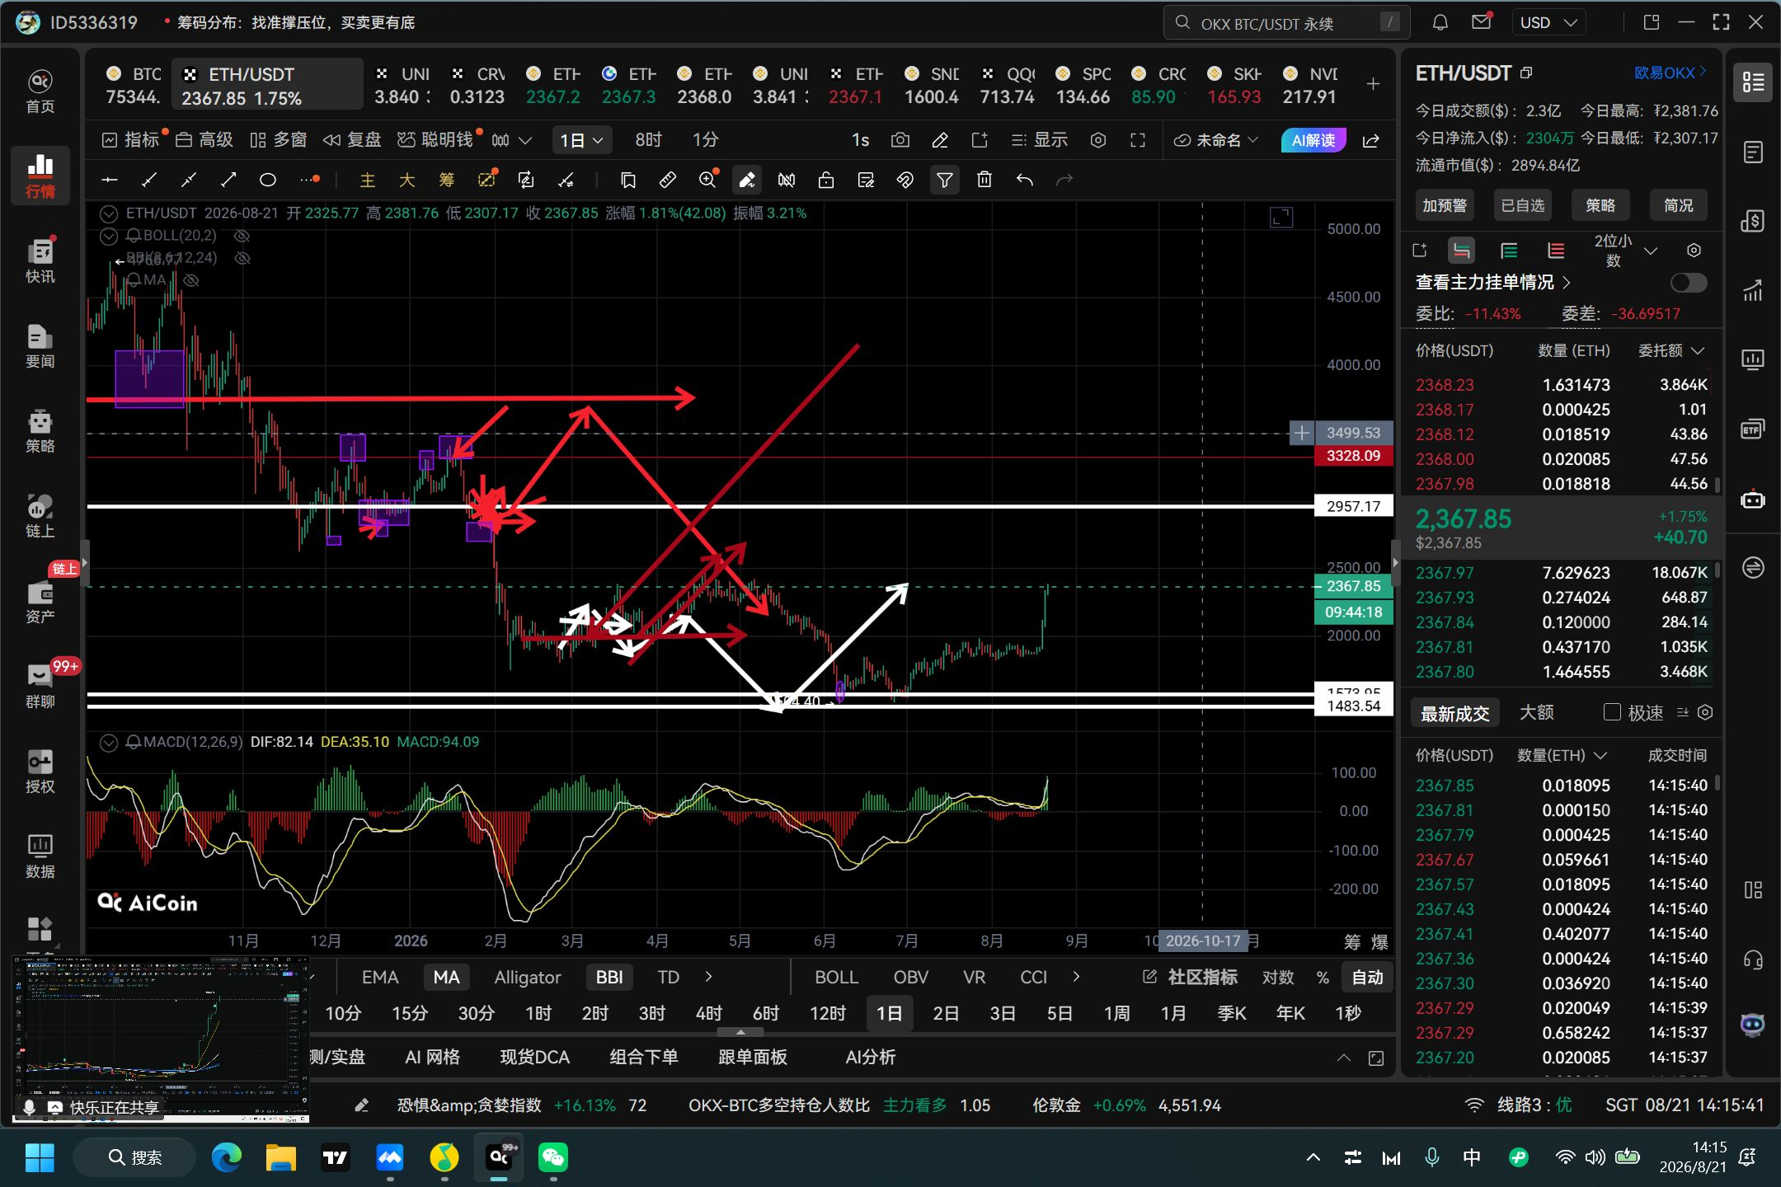Select the horizontal line drawing tool
Viewport: 1781px width, 1187px height.
pos(109,180)
